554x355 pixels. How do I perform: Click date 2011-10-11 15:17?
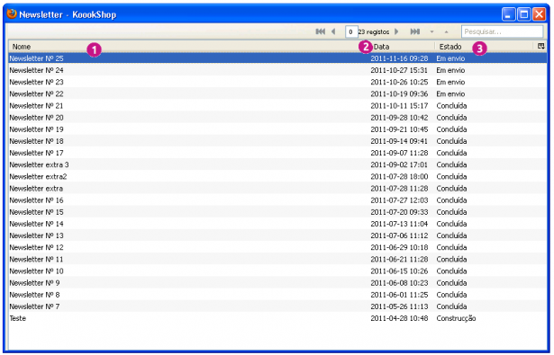click(399, 105)
